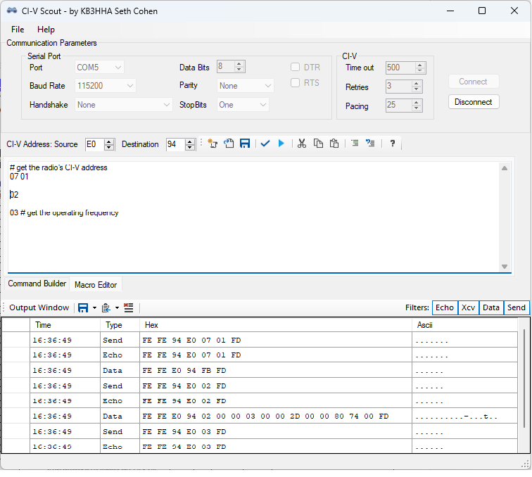
Task: Toggle the Xcv filter
Action: [x=469, y=307]
